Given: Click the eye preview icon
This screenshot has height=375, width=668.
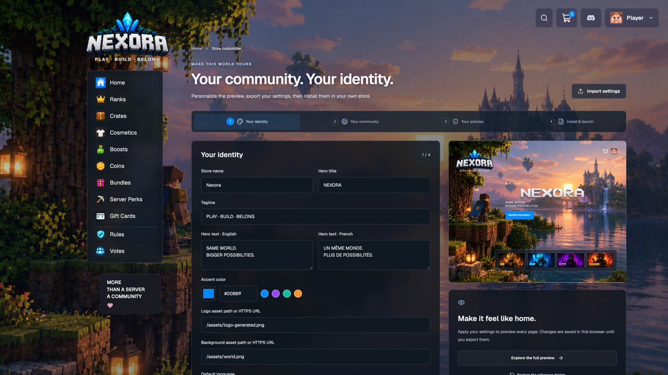Looking at the screenshot, I should point(461,302).
